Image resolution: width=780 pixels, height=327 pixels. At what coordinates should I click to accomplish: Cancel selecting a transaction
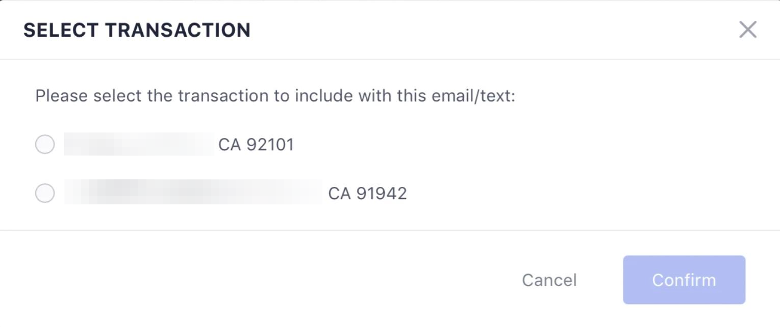tap(549, 280)
